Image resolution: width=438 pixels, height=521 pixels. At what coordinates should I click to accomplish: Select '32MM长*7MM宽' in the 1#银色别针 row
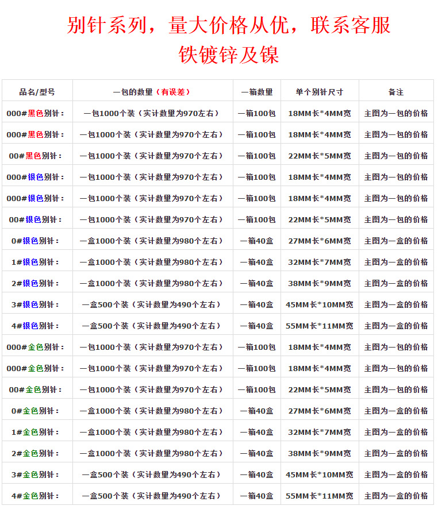319,262
